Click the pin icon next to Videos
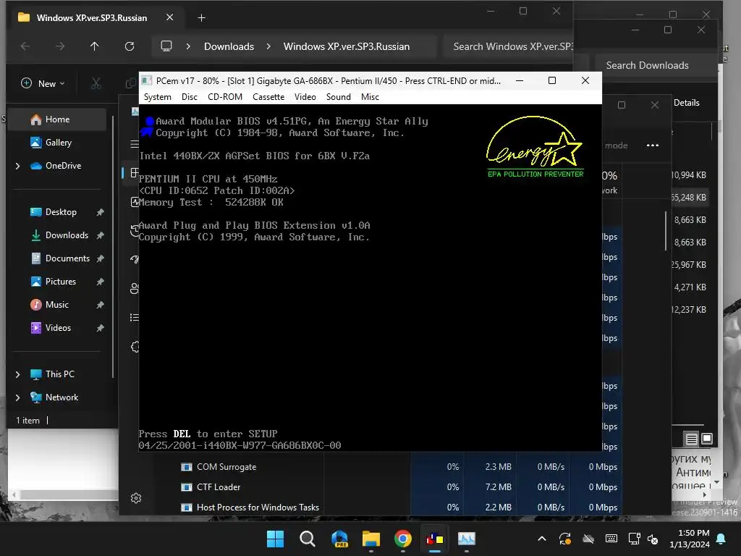 (100, 328)
